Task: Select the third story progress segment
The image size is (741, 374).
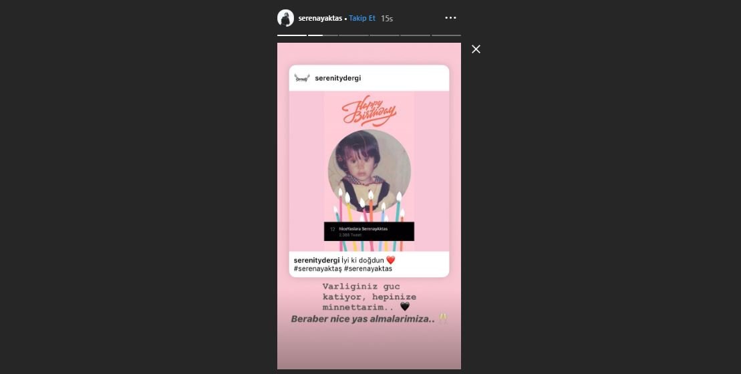Action: point(353,35)
